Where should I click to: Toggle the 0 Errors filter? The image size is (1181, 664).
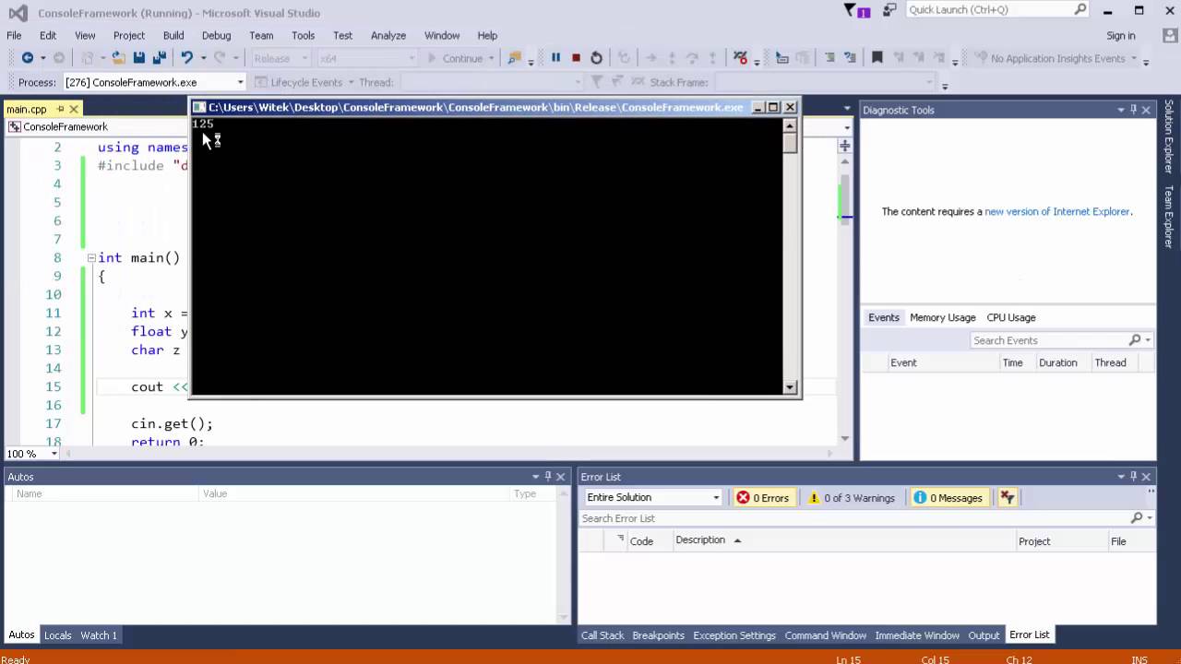pos(762,498)
